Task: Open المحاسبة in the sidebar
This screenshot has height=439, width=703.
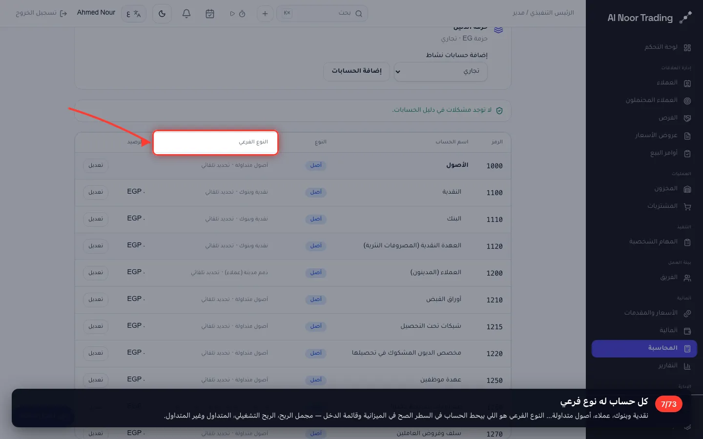Action: (x=644, y=348)
